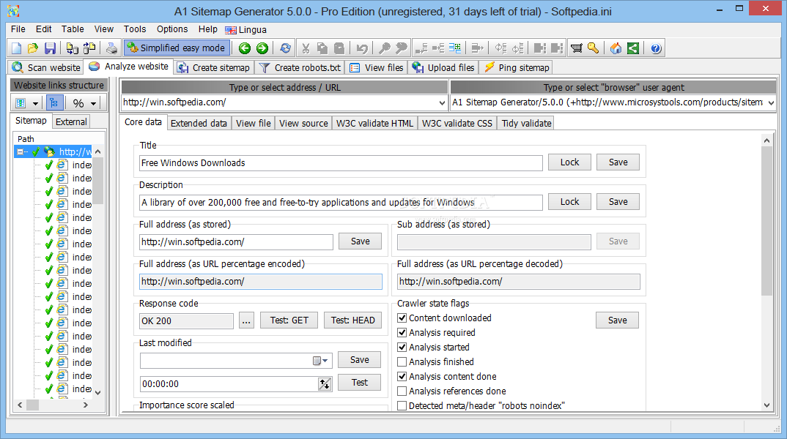Click the print icon in toolbar

click(111, 48)
